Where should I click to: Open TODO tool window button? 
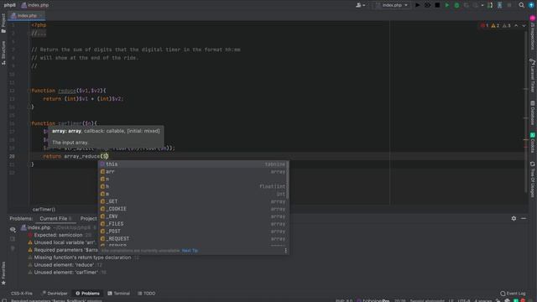(147, 294)
